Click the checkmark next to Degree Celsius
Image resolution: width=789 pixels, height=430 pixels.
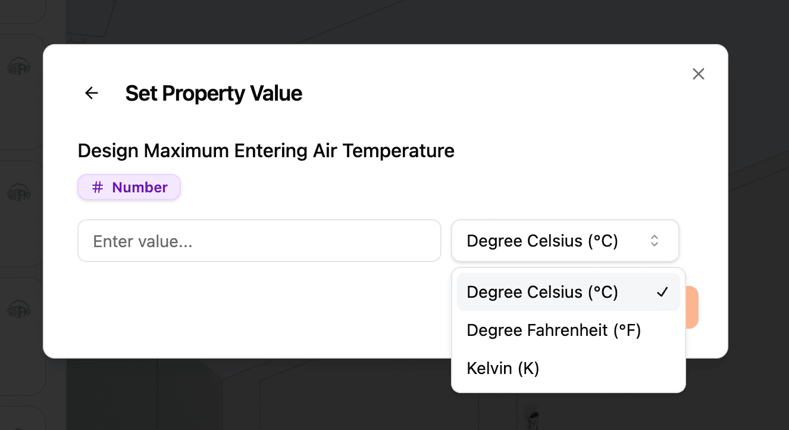click(x=662, y=292)
